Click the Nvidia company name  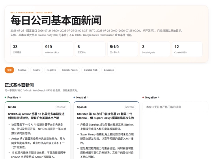coord(12,107)
